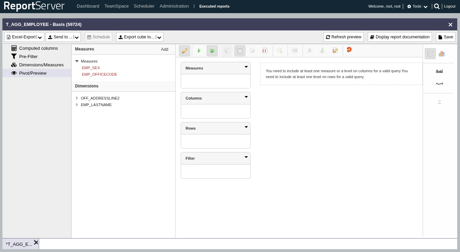Viewport: 460px width, 252px height.
Task: Switch to chart view mode
Action: pos(441,54)
